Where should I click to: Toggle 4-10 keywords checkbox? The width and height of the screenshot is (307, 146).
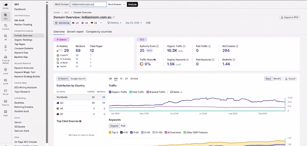click(121, 132)
